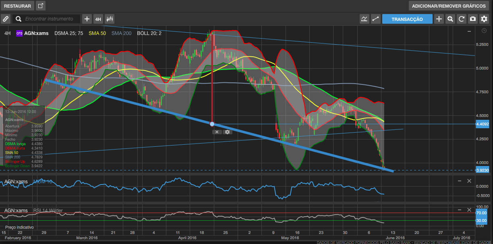Screen dimensions: 493x244
Task: Close the RSI 14 Wilder panel
Action: 469,210
